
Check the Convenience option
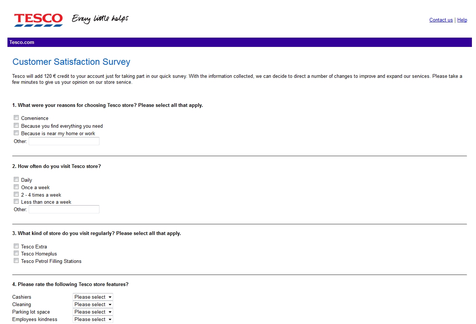16,118
